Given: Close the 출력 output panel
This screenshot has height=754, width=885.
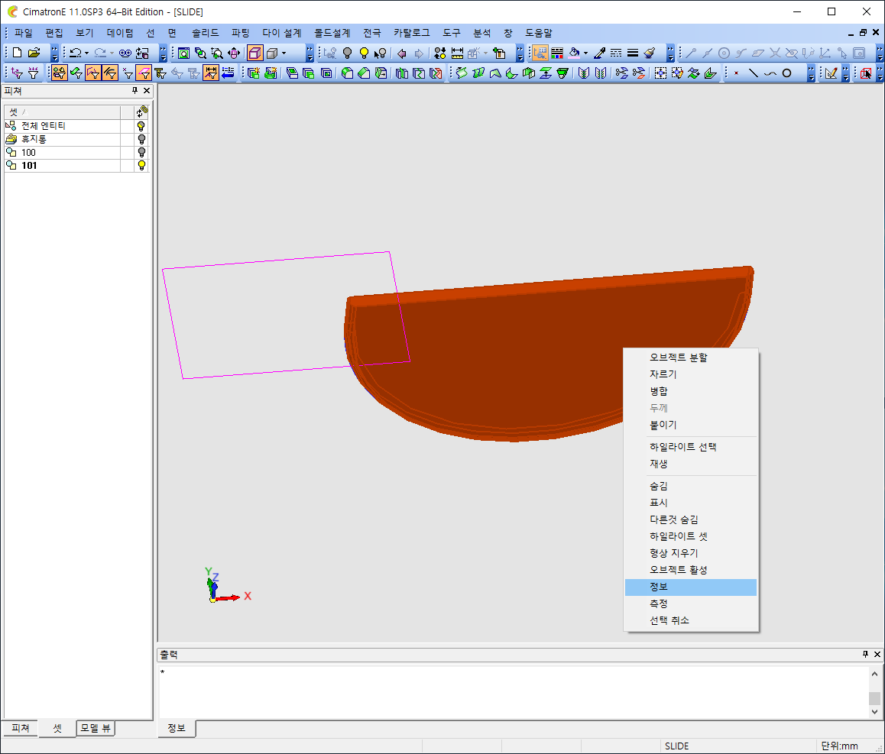Looking at the screenshot, I should pos(877,654).
